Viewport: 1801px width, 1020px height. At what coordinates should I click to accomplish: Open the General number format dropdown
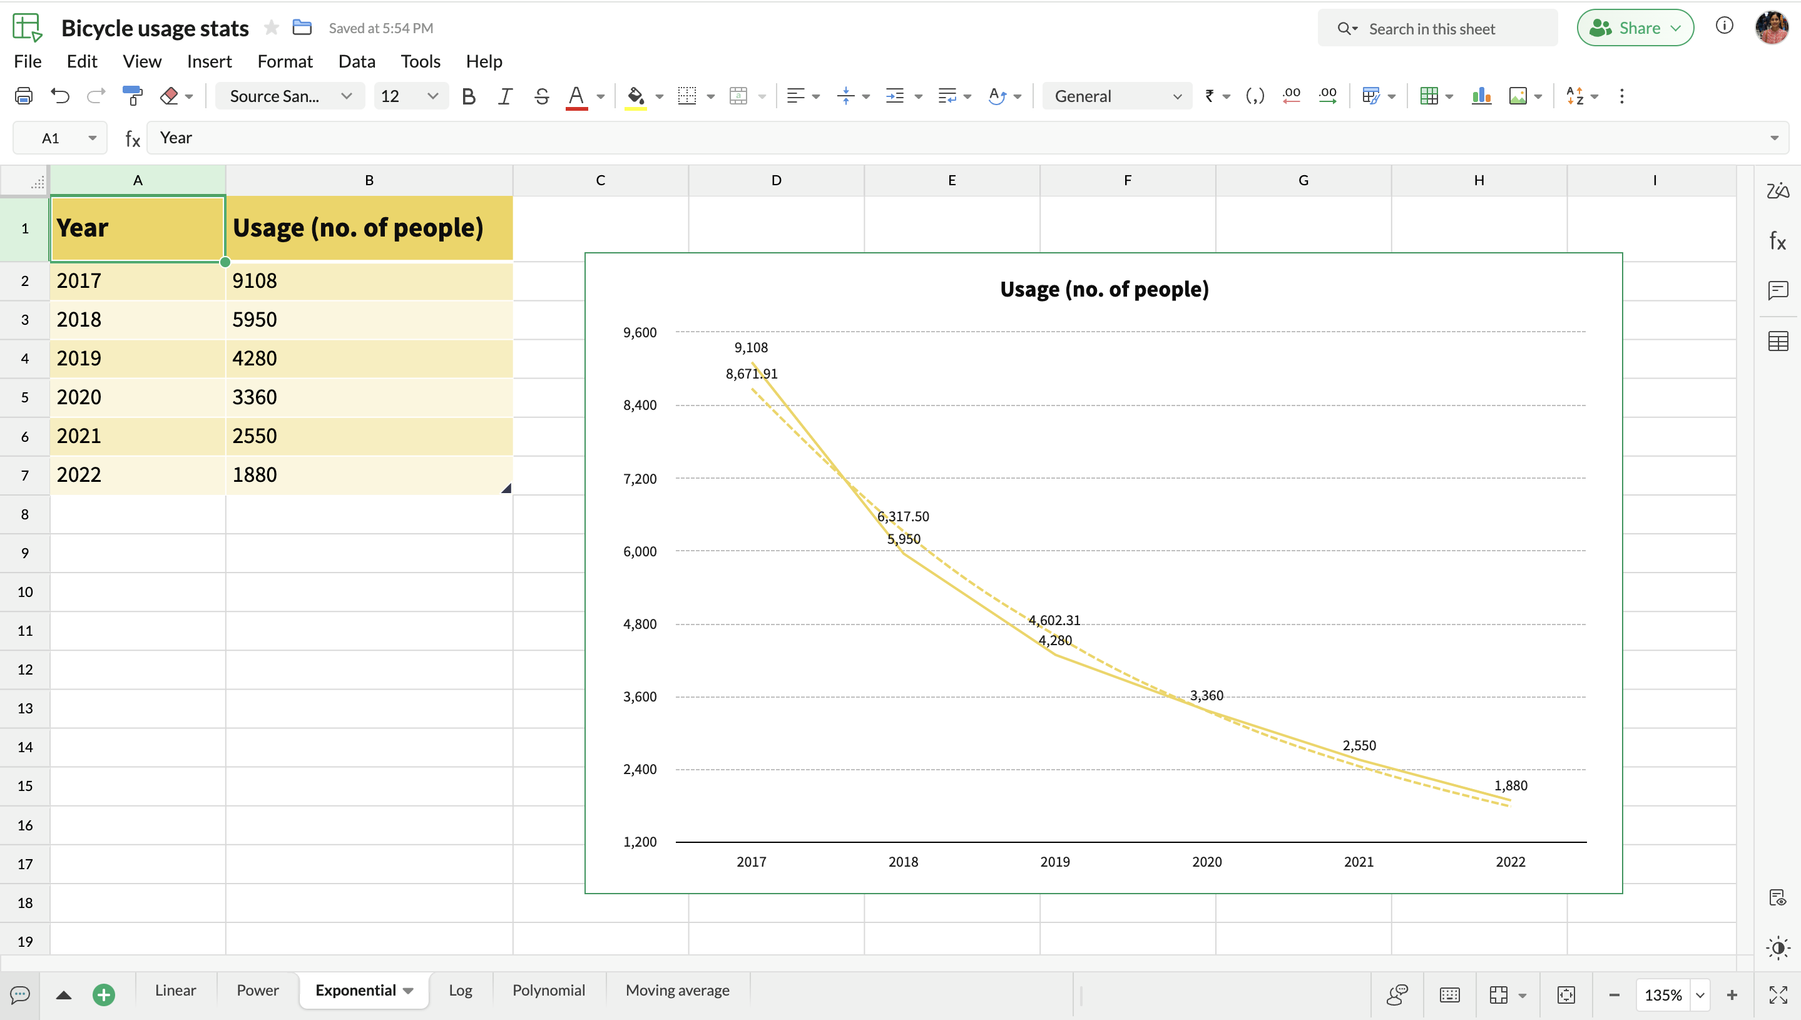[1117, 96]
